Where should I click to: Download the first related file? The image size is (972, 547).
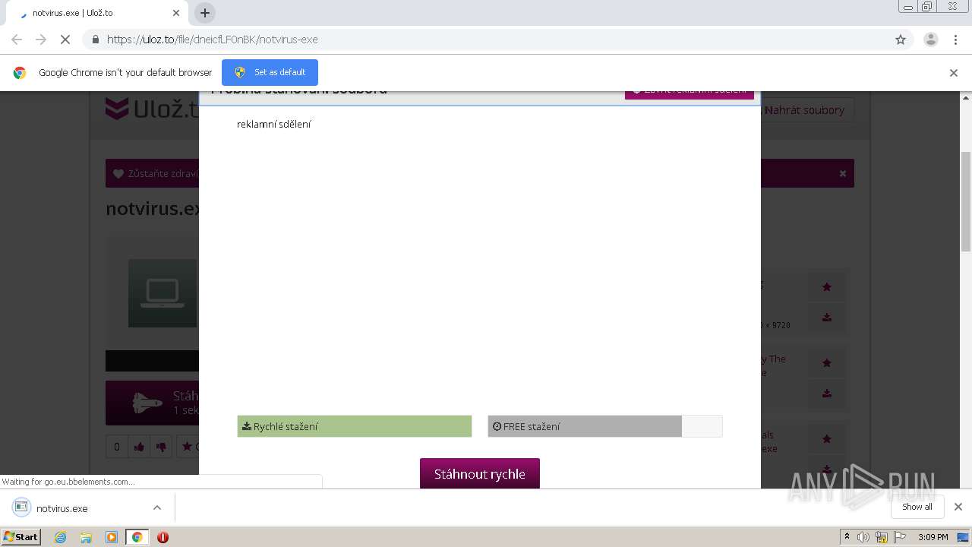(827, 318)
